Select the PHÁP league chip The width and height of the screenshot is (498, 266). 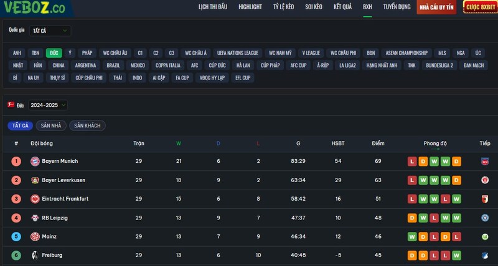tap(87, 53)
